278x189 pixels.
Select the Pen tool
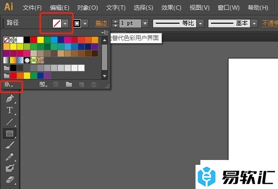point(10,98)
